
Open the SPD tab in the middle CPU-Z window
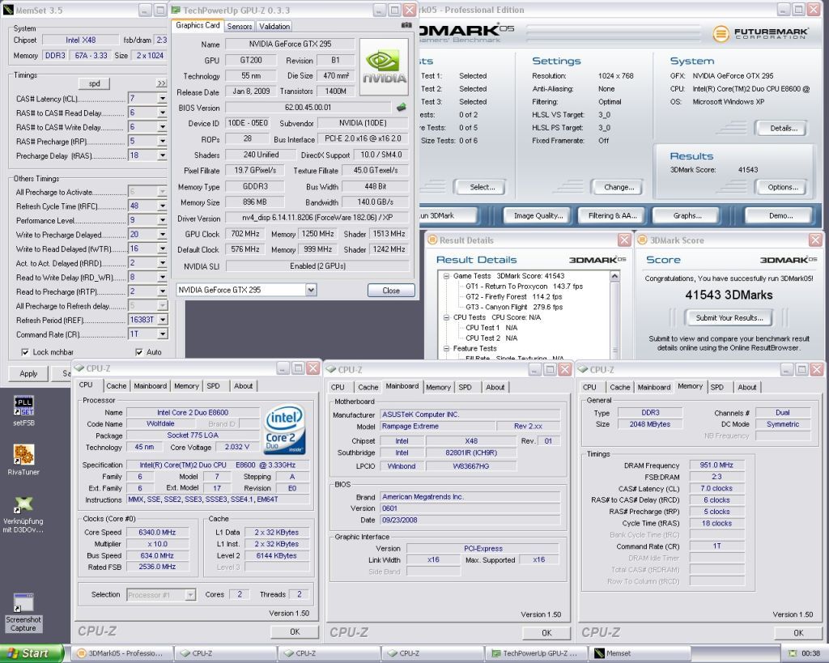pos(466,387)
